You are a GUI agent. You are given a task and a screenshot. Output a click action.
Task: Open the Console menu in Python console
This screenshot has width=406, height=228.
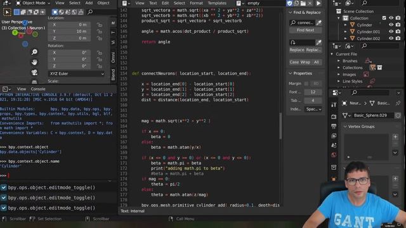click(x=38, y=89)
